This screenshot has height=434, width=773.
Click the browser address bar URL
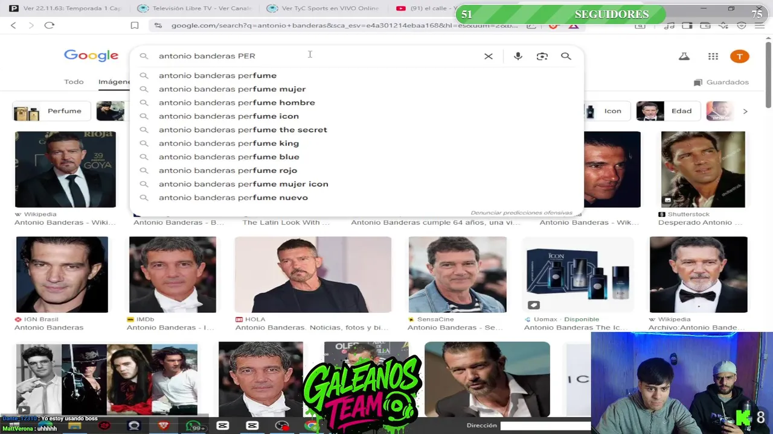(x=344, y=25)
